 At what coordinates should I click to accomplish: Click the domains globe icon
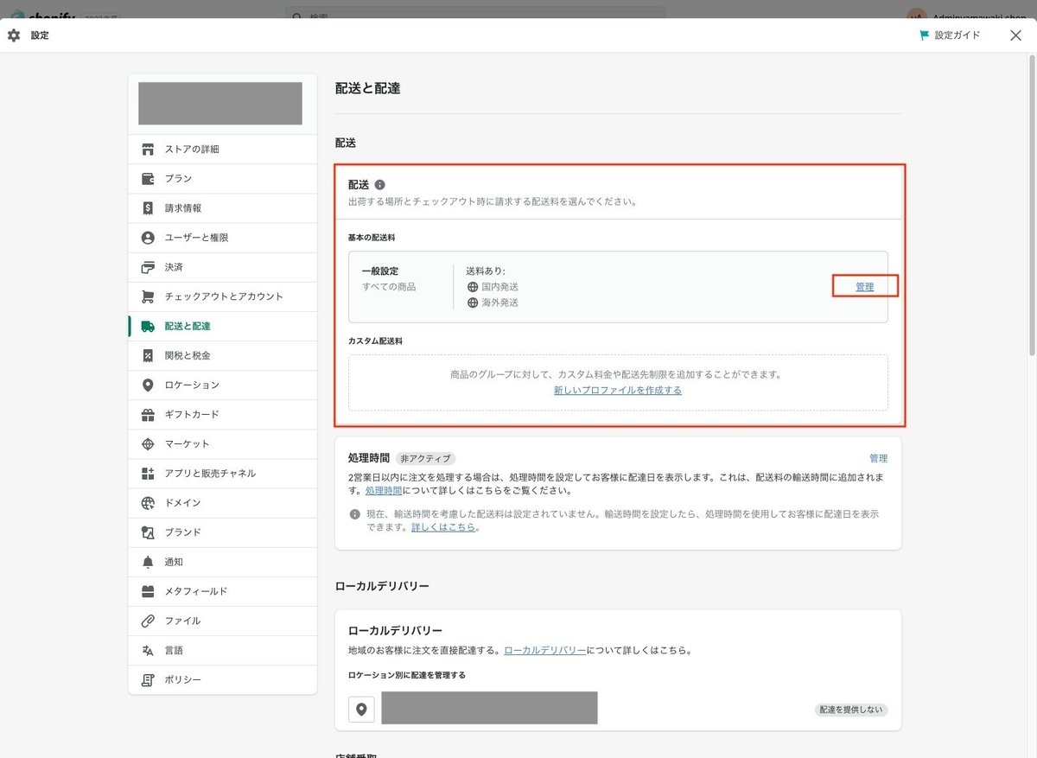(148, 502)
